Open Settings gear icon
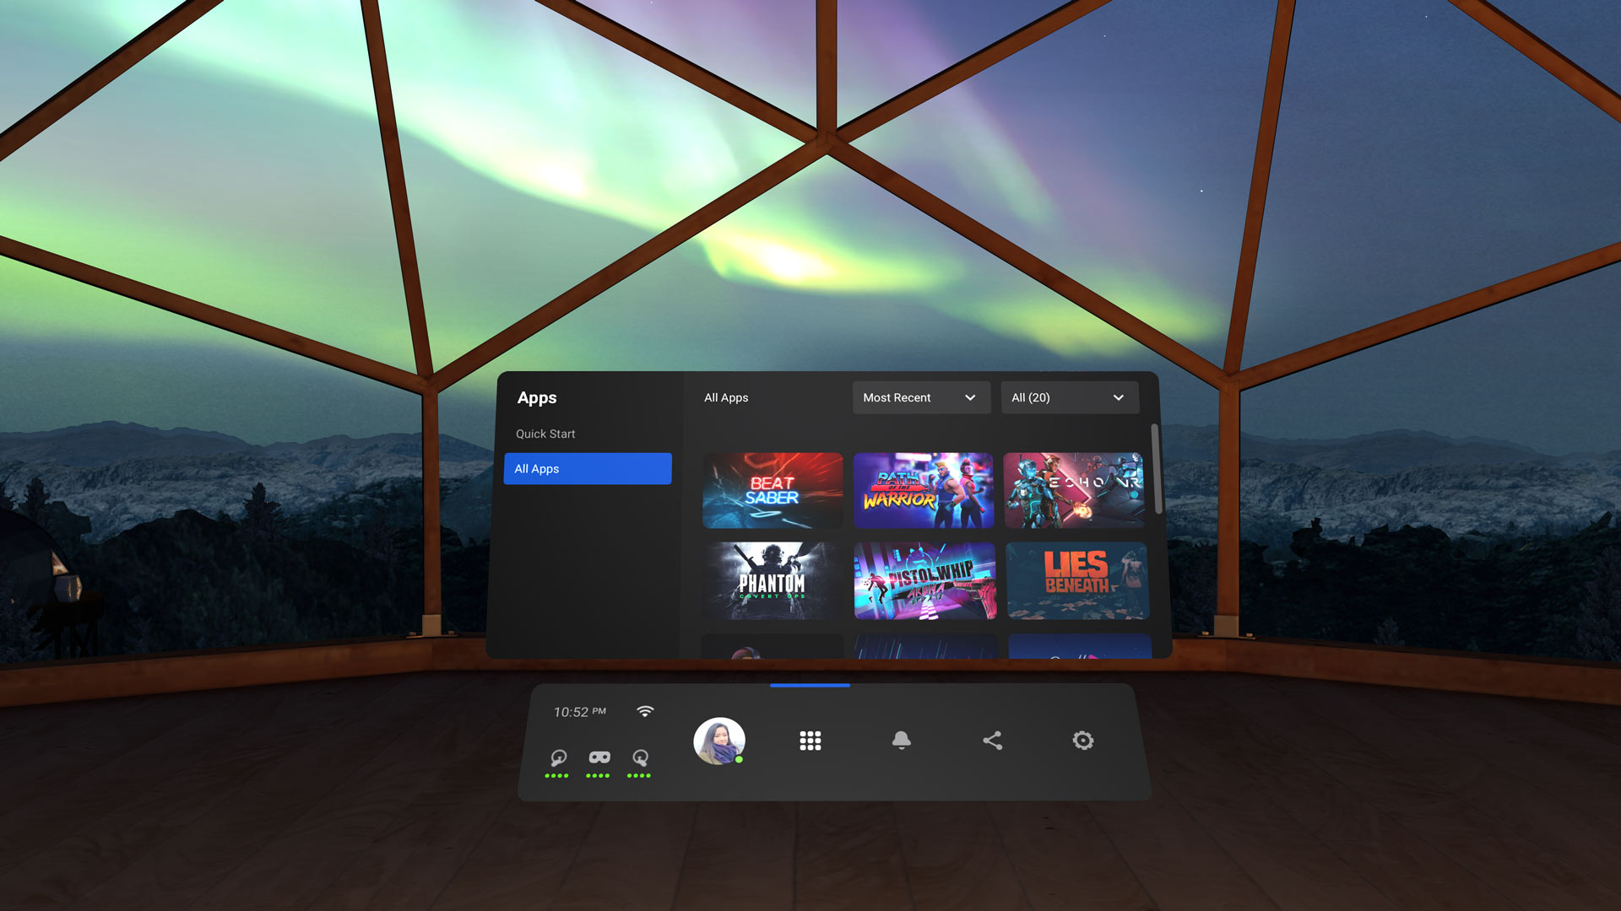1621x911 pixels. [x=1082, y=740]
